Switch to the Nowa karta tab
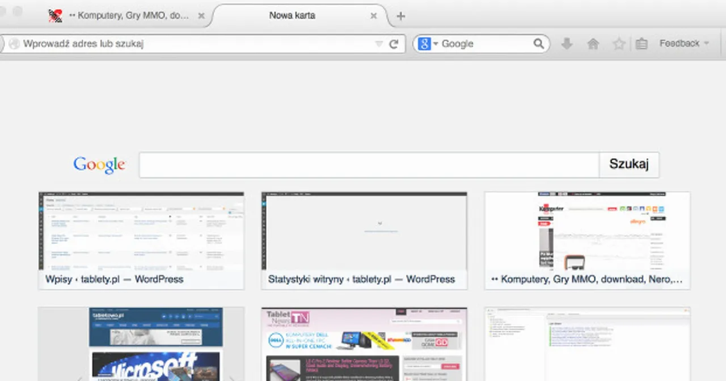 tap(292, 15)
